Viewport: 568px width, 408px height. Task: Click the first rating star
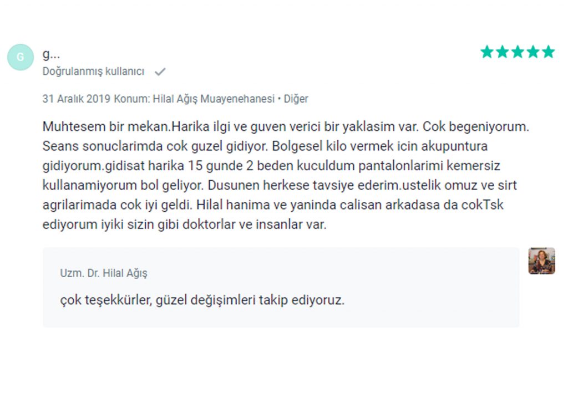pyautogui.click(x=487, y=52)
